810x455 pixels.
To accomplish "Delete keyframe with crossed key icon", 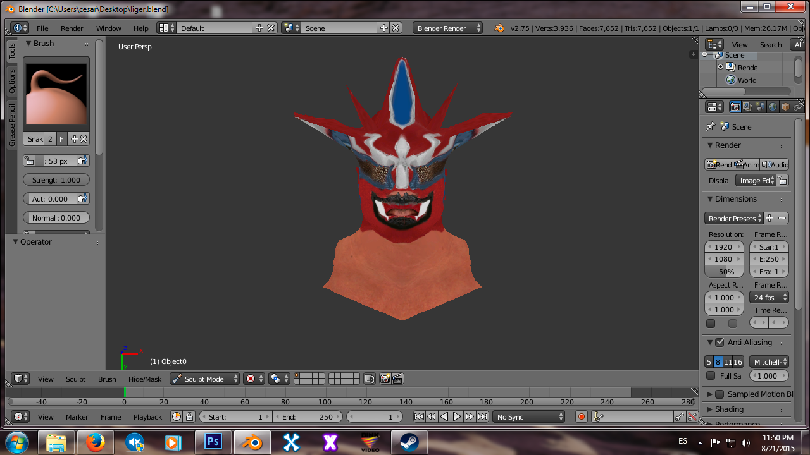I will (x=692, y=416).
